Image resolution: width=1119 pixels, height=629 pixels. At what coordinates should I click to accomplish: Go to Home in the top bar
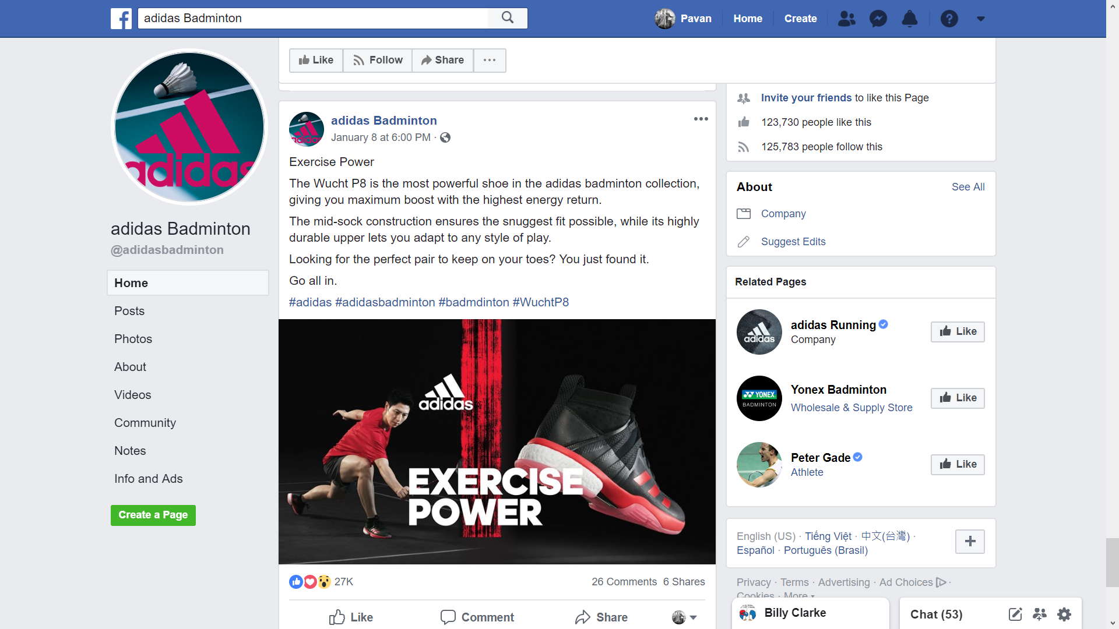click(748, 19)
